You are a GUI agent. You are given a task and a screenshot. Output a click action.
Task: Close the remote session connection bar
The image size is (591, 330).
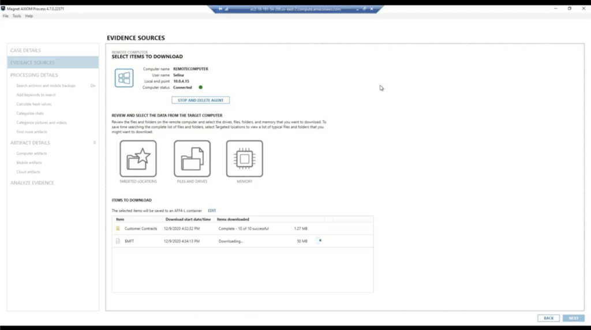point(372,9)
